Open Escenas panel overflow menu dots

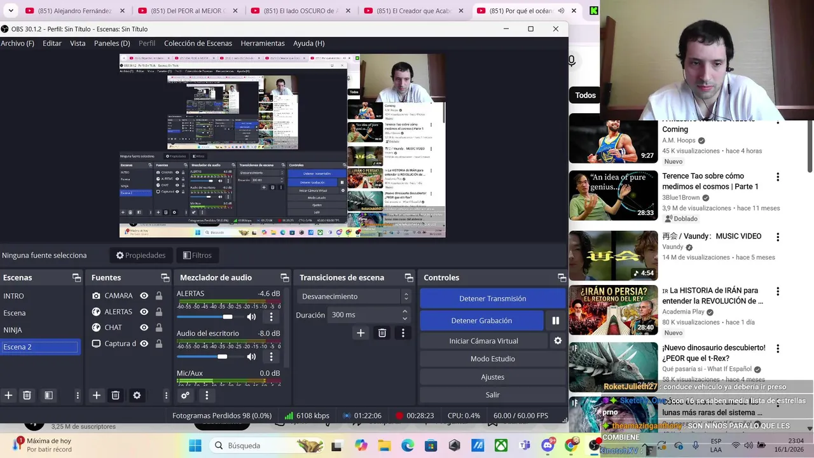pos(78,395)
